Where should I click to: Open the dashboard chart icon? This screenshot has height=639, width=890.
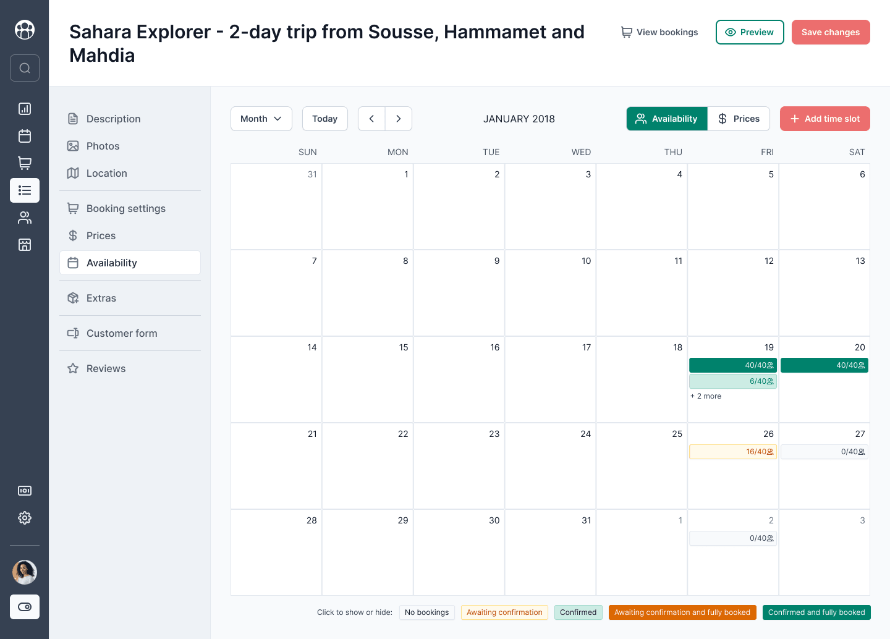(25, 109)
